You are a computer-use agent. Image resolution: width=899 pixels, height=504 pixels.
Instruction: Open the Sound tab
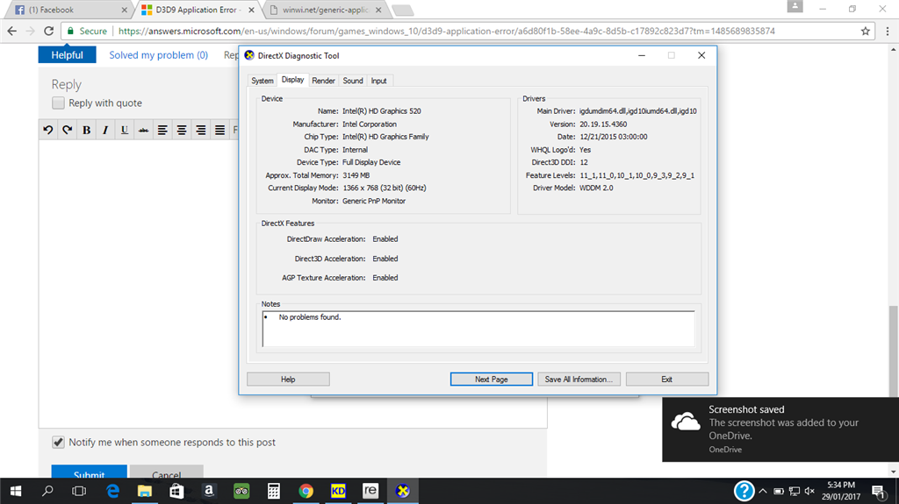click(x=353, y=81)
